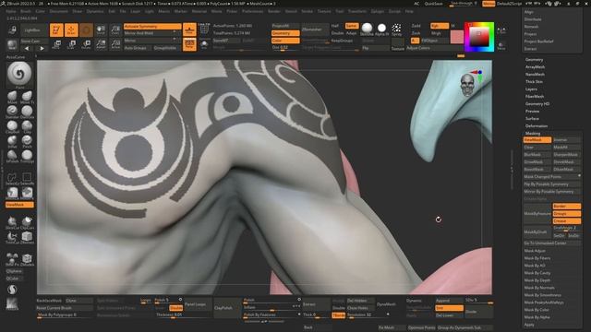Select the Scale gizmo icon

click(71, 44)
